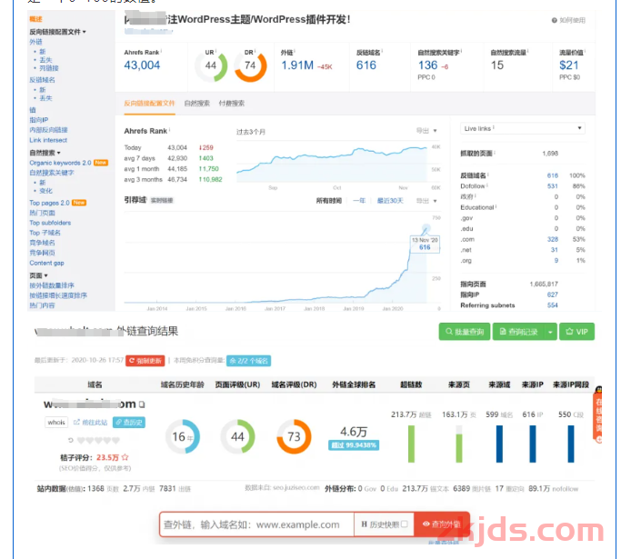Image resolution: width=621 pixels, height=559 pixels.
Task: Click the orange online consultation side widget
Action: coord(597,415)
